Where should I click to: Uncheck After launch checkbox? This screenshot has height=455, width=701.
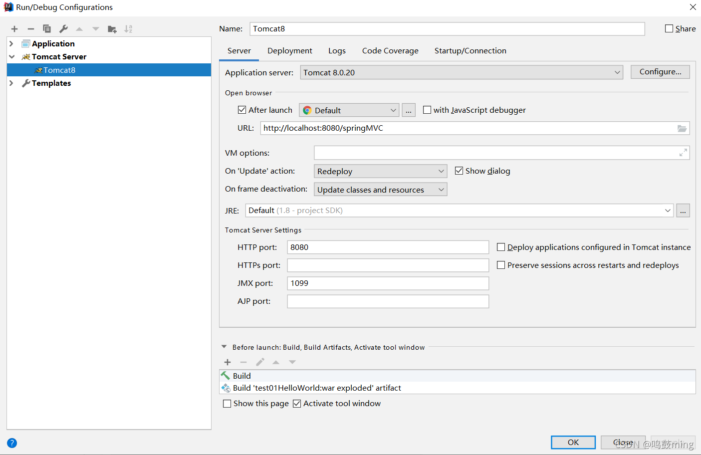242,110
